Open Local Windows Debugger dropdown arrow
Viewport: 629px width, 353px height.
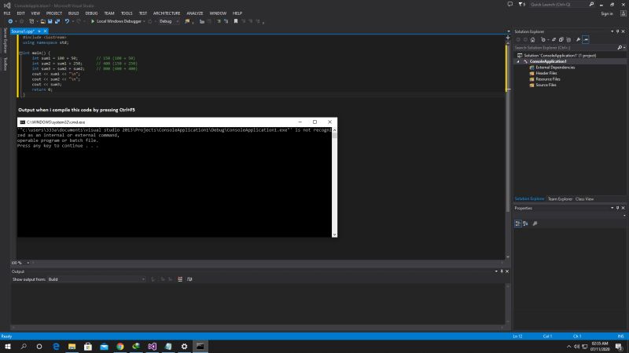(x=144, y=21)
